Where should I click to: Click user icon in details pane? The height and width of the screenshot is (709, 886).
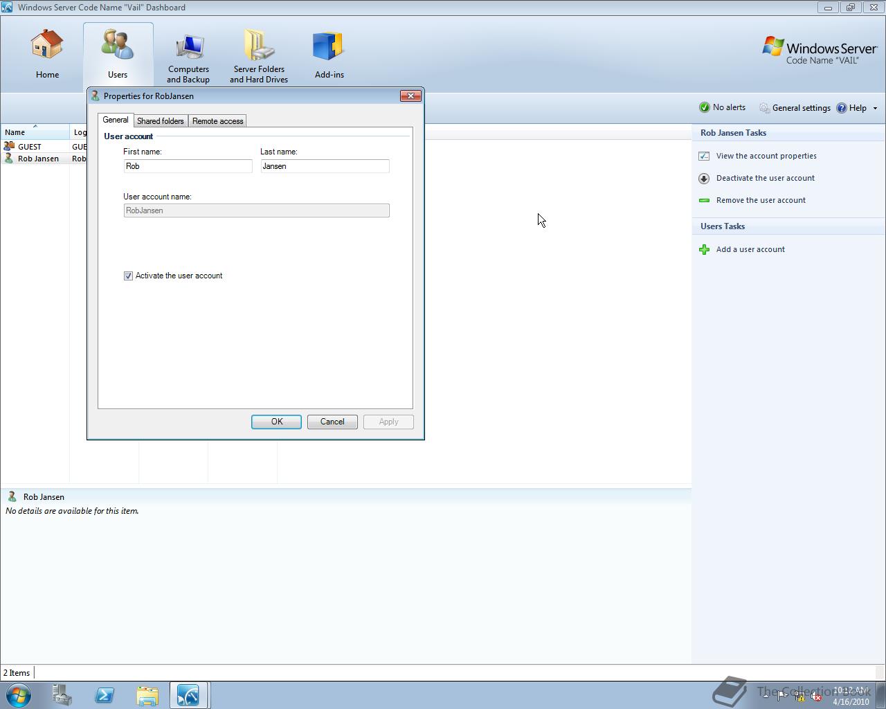click(x=12, y=496)
